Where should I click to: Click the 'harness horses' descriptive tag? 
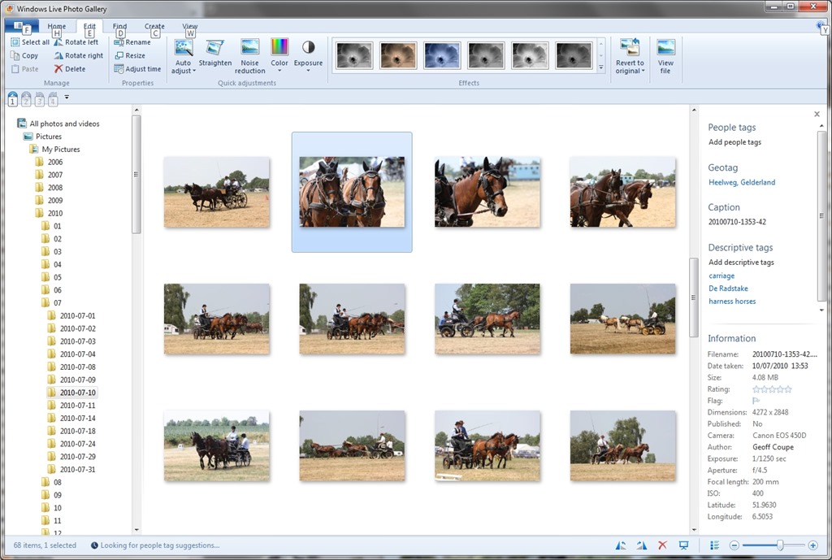click(732, 302)
